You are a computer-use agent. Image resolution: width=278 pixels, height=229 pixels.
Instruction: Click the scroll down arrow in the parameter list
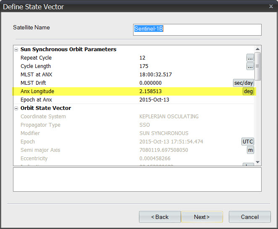tap(258, 162)
